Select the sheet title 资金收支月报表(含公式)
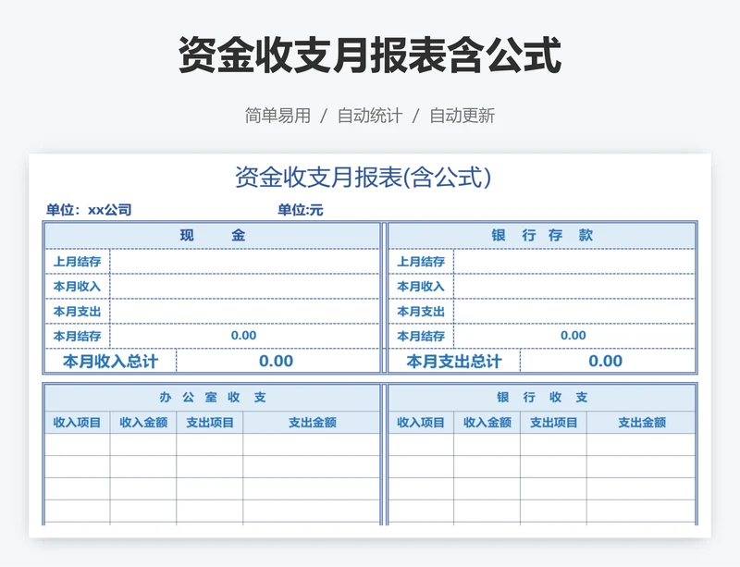This screenshot has width=740, height=567. tap(363, 178)
